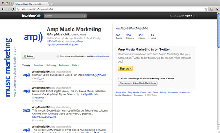The image size is (220, 133).
Task: Select the Tweets tab
Action: pyautogui.click(x=26, y=66)
